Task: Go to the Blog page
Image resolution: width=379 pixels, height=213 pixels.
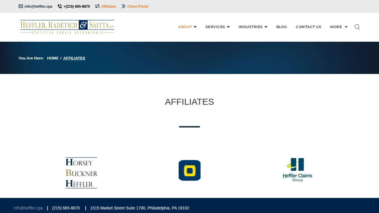Action: 282,27
